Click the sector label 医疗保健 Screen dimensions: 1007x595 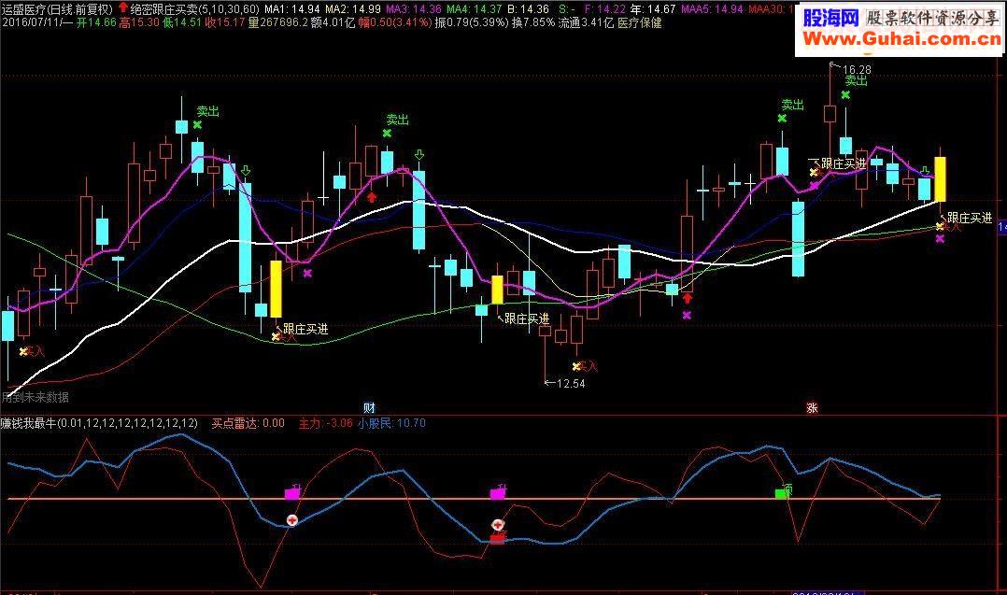click(639, 23)
